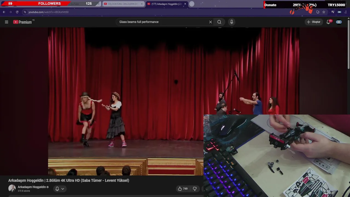Open the install/cast icon in address bar
Image resolution: width=350 pixels, height=197 pixels.
coord(318,12)
